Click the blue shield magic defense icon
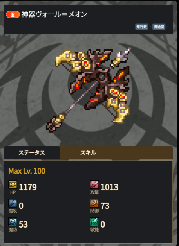The image size is (179, 246). [x=13, y=222]
